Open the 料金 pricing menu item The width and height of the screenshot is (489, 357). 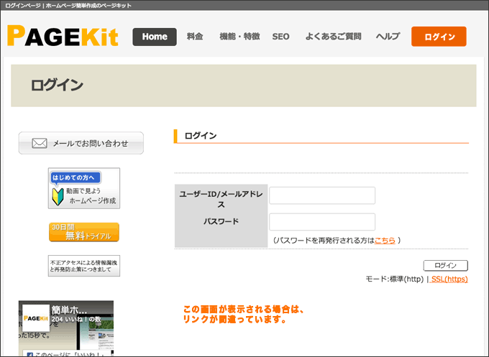coord(195,37)
